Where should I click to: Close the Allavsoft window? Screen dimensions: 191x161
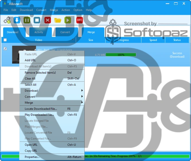pyautogui.click(x=184, y=4)
